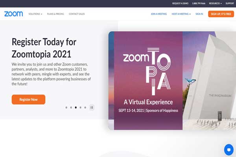Click the Register Now button
Viewport: 236px width, 157px height.
click(x=28, y=99)
